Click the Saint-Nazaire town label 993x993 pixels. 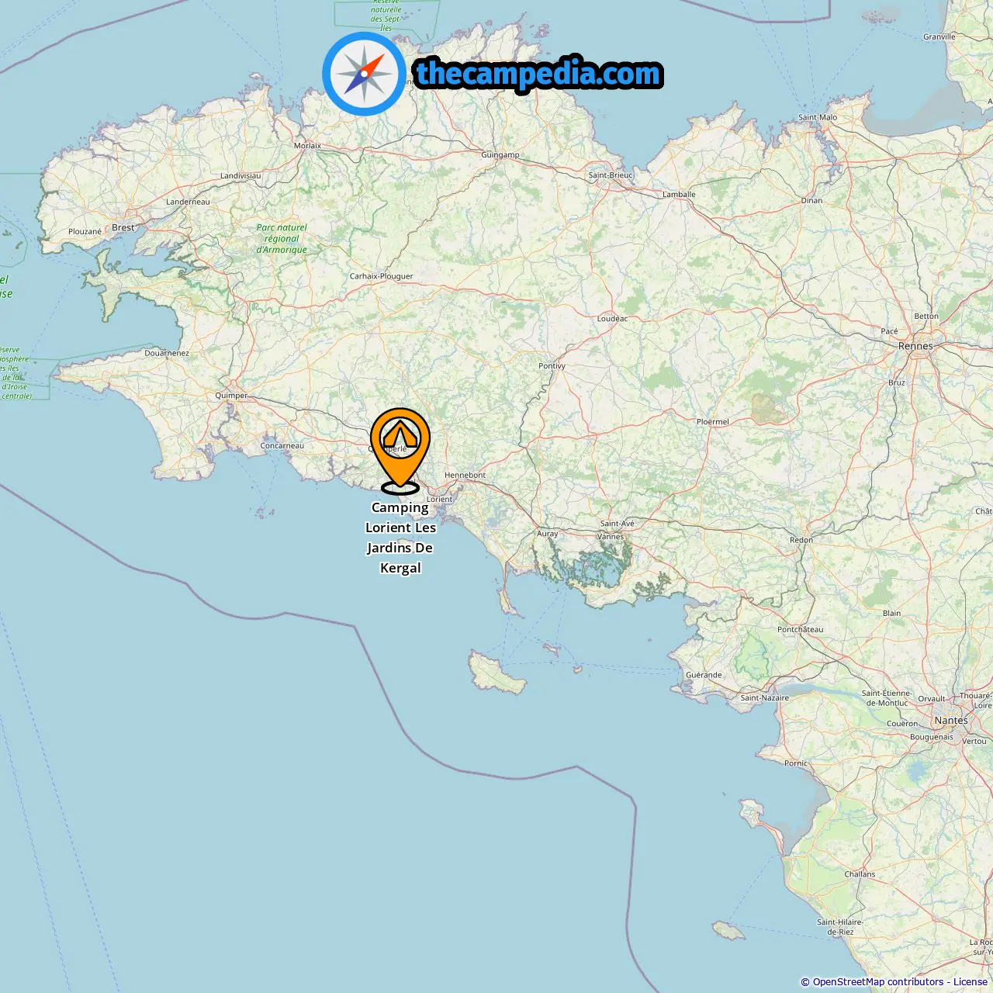click(764, 697)
